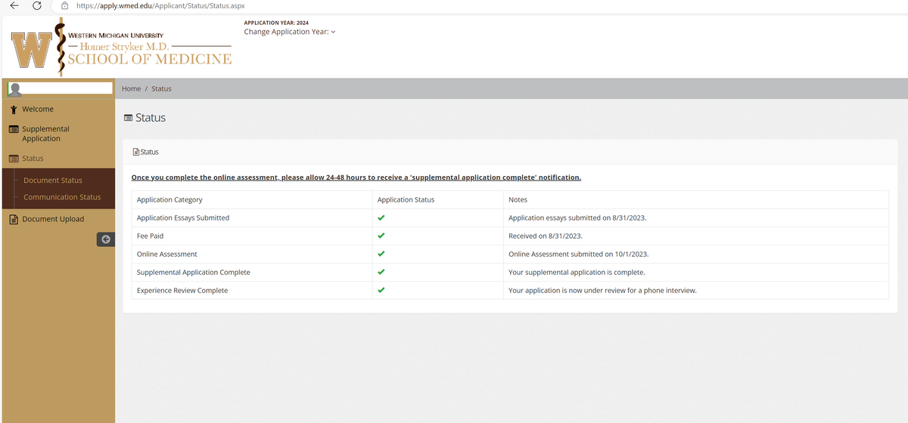Screen dimensions: 908x423
Task: Click the Application Status column header
Action: tap(406, 200)
